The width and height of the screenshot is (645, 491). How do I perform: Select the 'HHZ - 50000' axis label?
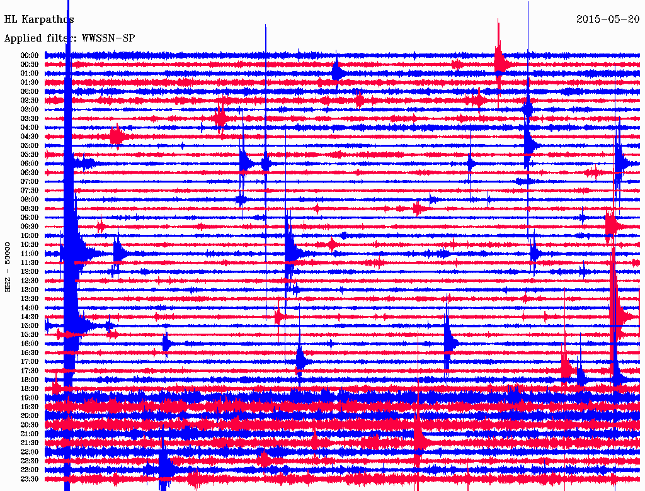tap(8, 268)
